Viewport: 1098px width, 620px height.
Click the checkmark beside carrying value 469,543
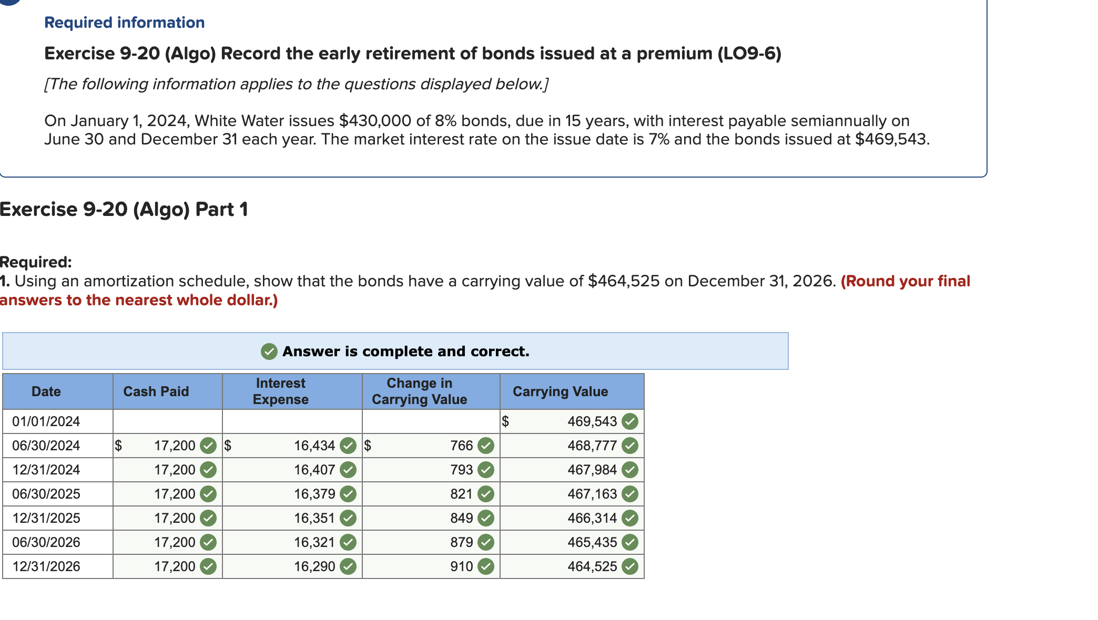(x=631, y=421)
